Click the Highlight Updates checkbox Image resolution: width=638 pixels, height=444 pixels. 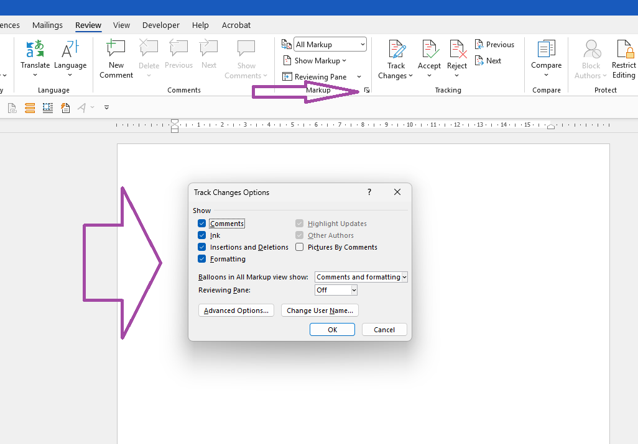(x=300, y=224)
